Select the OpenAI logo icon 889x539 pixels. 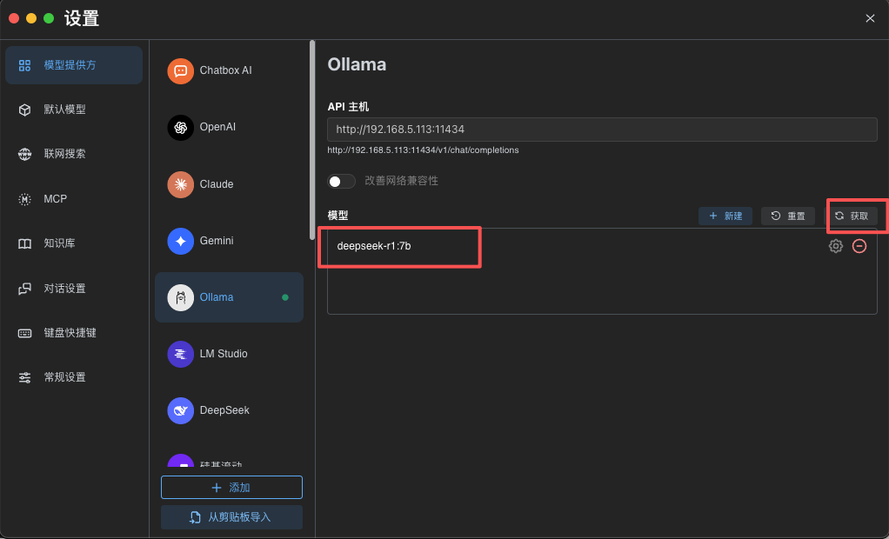coord(180,127)
